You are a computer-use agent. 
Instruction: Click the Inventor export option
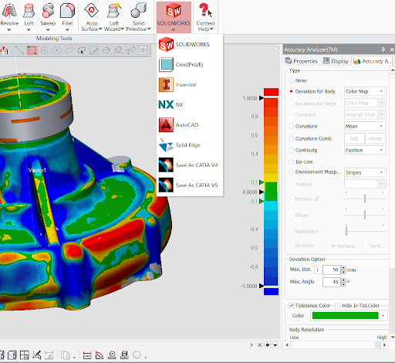coord(190,85)
